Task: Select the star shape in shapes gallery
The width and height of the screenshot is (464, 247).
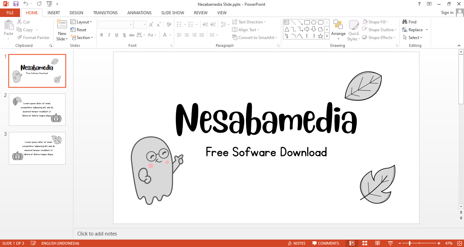Action: tap(320, 36)
